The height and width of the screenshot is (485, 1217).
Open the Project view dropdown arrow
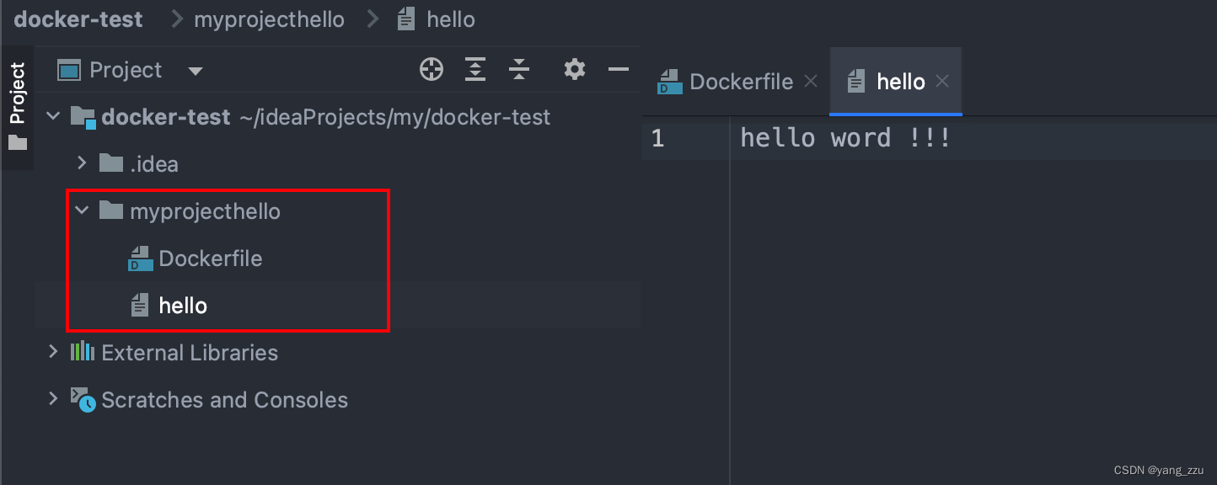click(196, 71)
